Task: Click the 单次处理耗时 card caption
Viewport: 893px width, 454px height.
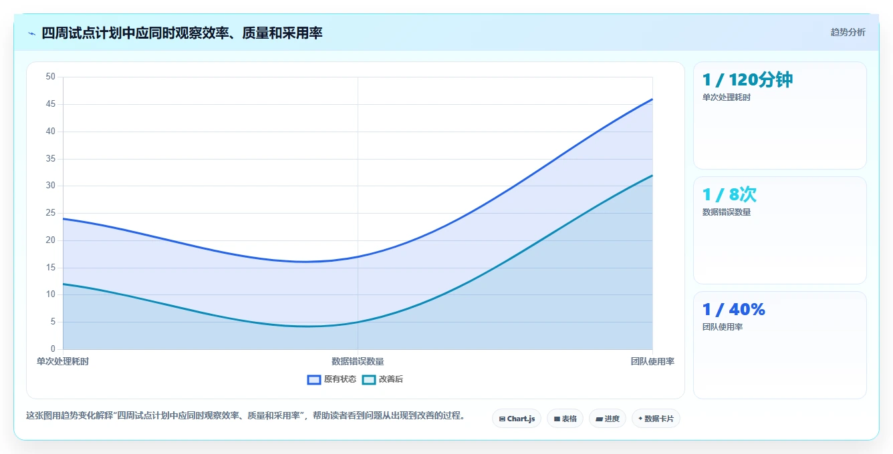Action: point(727,97)
